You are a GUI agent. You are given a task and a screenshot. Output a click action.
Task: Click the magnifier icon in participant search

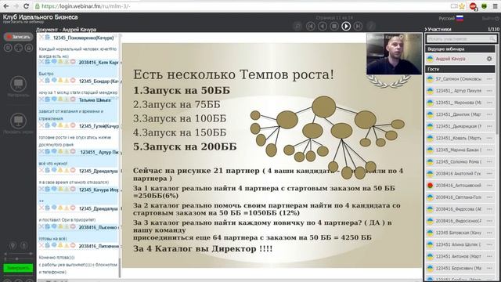pos(492,39)
